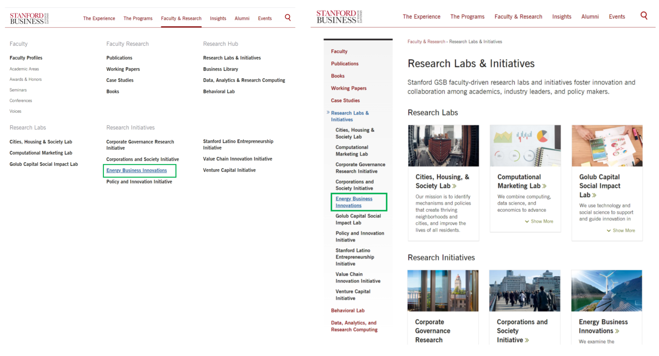659x356 pixels.
Task: Open Business Library link
Action: (x=221, y=69)
